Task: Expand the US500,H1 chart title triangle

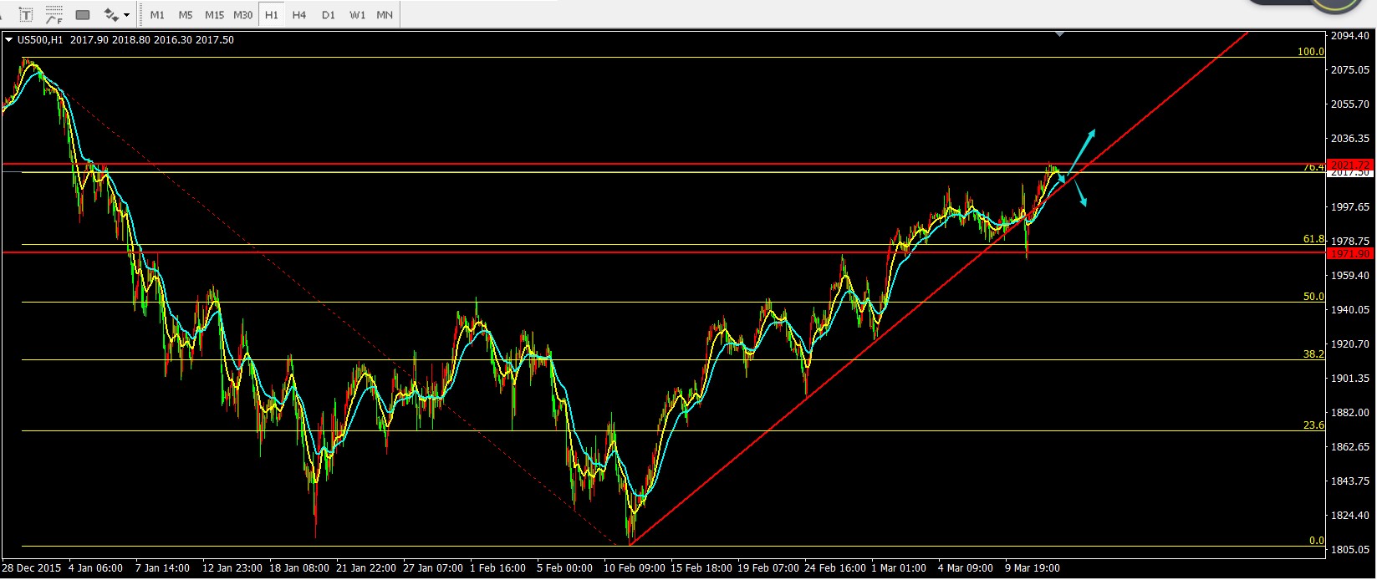Action: tap(8, 39)
